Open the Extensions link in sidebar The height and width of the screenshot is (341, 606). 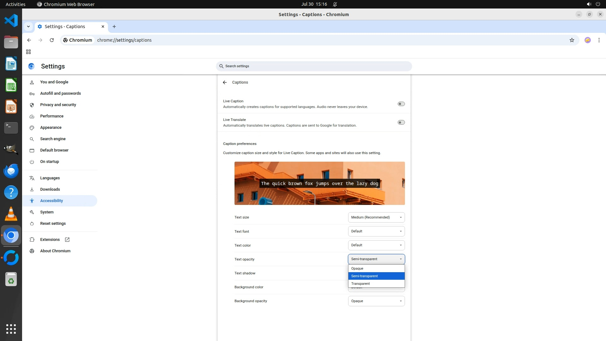[x=50, y=240]
